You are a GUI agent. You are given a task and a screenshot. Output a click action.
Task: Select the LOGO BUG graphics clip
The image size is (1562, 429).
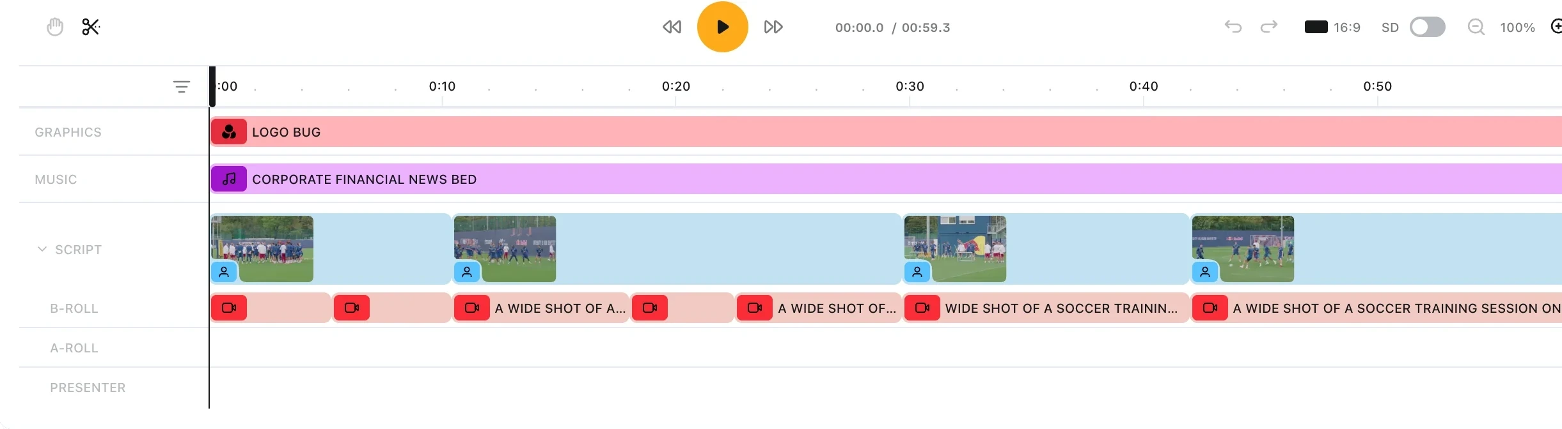[887, 132]
